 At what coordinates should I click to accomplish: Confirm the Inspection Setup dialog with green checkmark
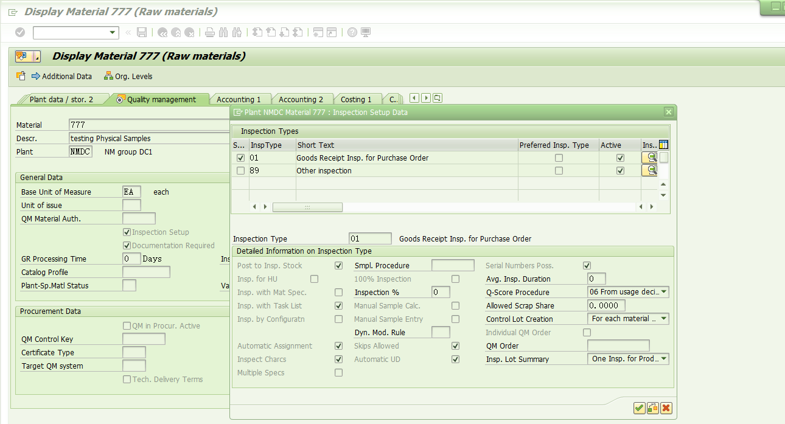click(639, 408)
